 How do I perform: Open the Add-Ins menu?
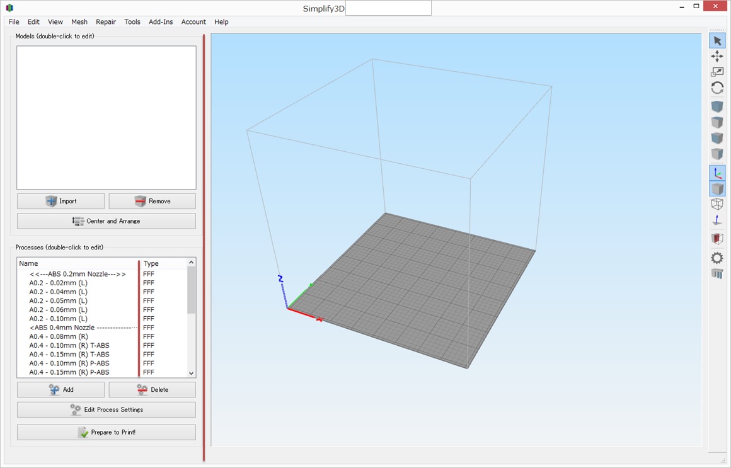point(161,22)
